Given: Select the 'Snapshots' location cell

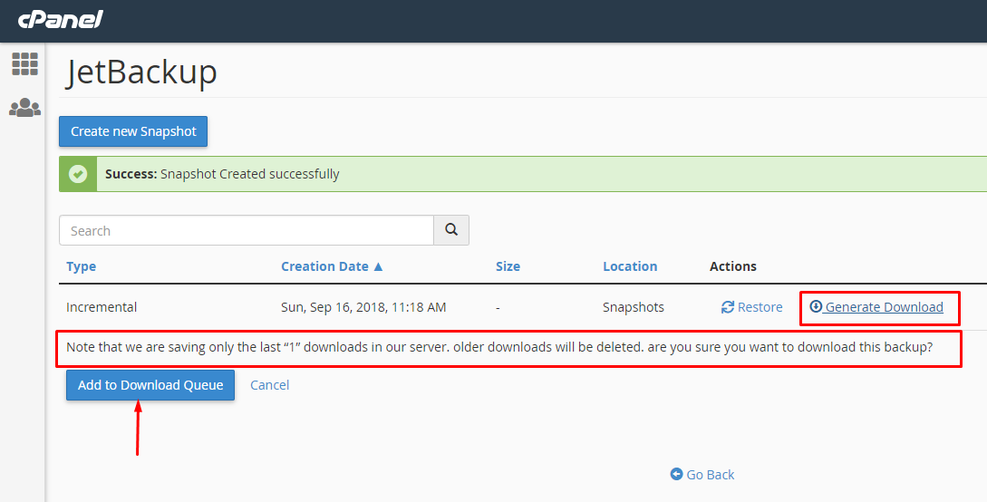Looking at the screenshot, I should pos(634,307).
